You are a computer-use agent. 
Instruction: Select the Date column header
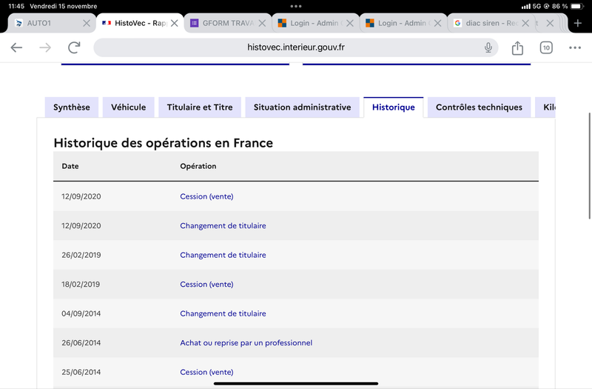(x=70, y=166)
